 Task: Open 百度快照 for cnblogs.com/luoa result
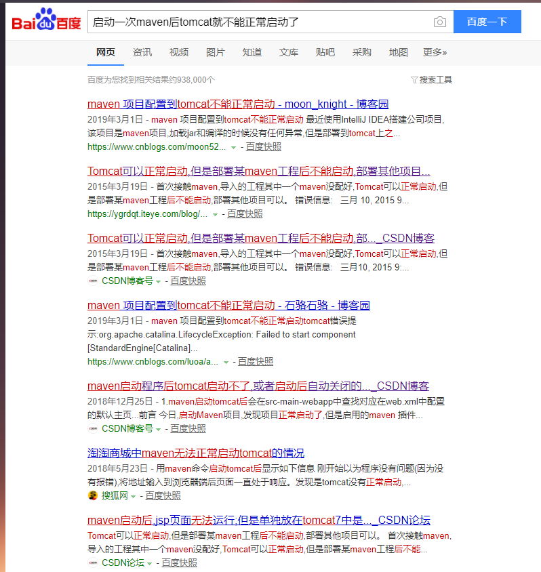pos(256,362)
